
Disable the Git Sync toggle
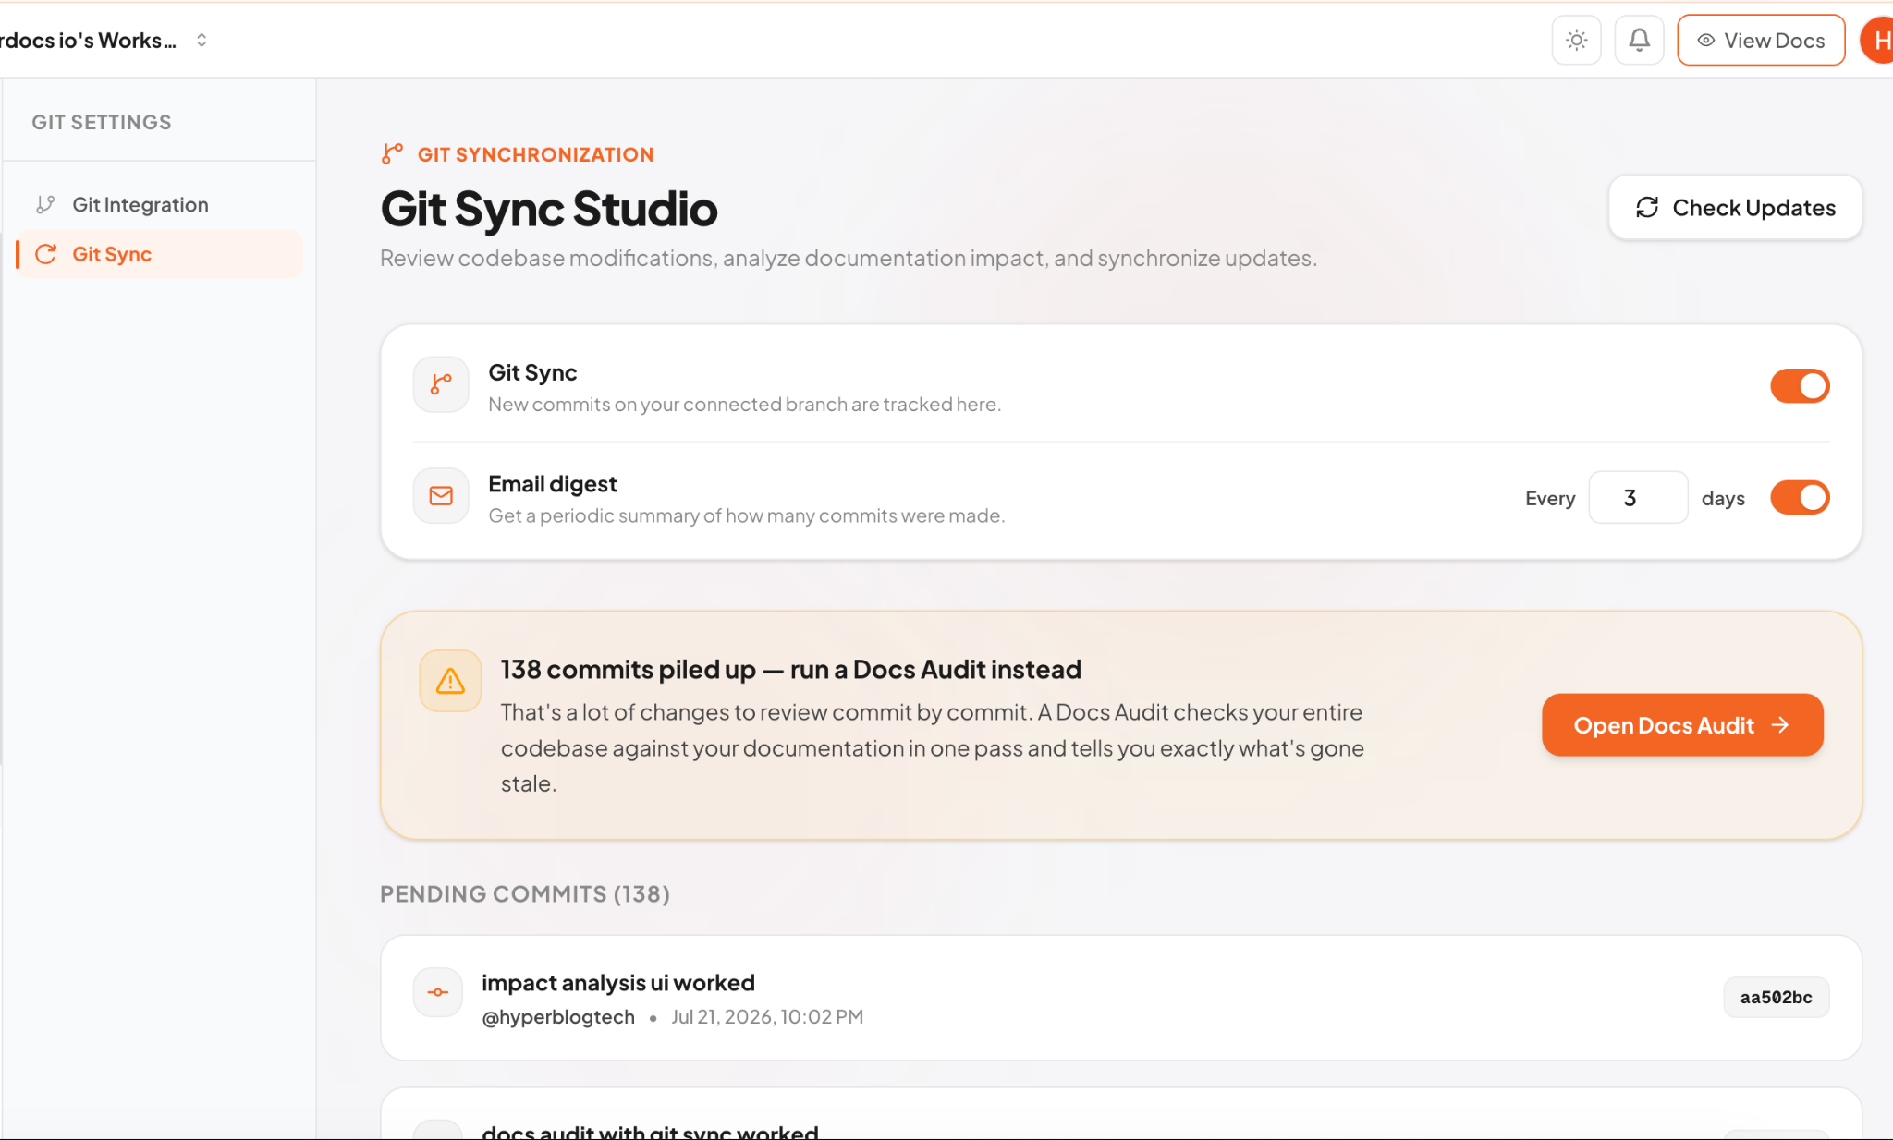coord(1800,386)
